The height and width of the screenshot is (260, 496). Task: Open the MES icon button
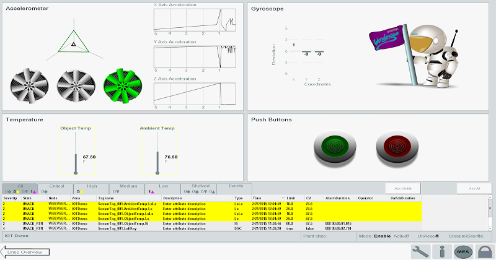[463, 252]
